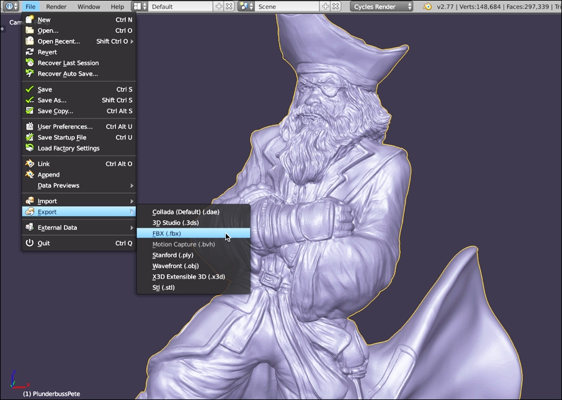Viewport: 562px width, 400px height.
Task: Choose Load Factory Settings
Action: pos(79,148)
